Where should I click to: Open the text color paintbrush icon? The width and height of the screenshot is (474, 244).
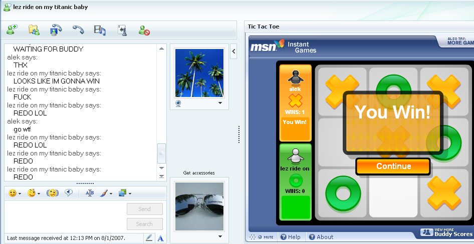point(104,193)
